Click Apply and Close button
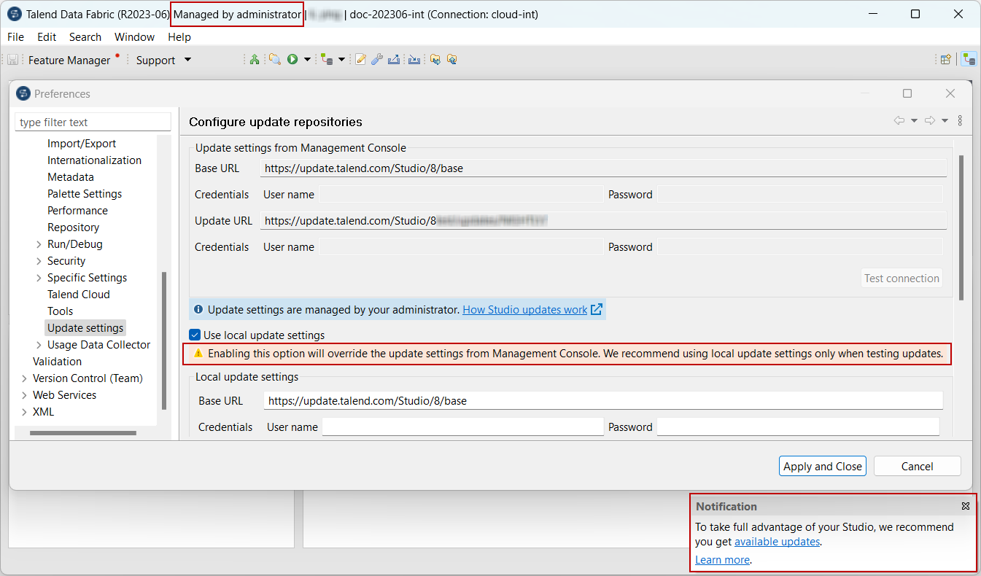Viewport: 981px width, 576px height. pyautogui.click(x=823, y=467)
